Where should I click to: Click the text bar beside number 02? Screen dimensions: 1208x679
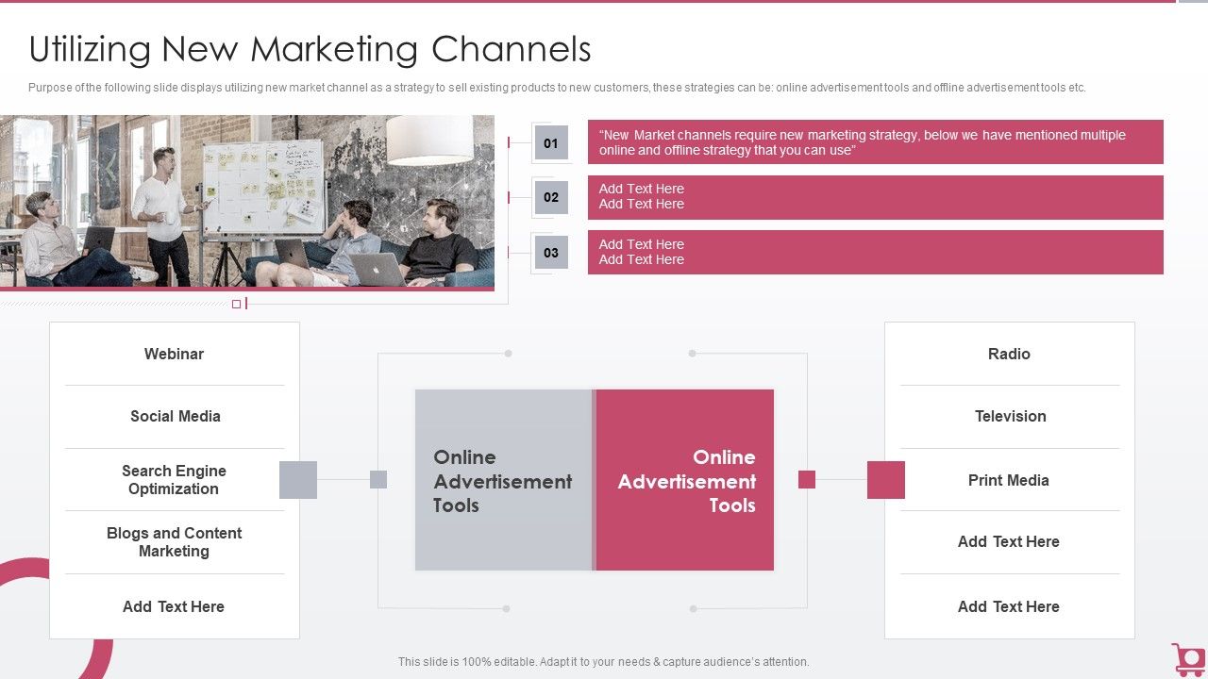tap(876, 197)
